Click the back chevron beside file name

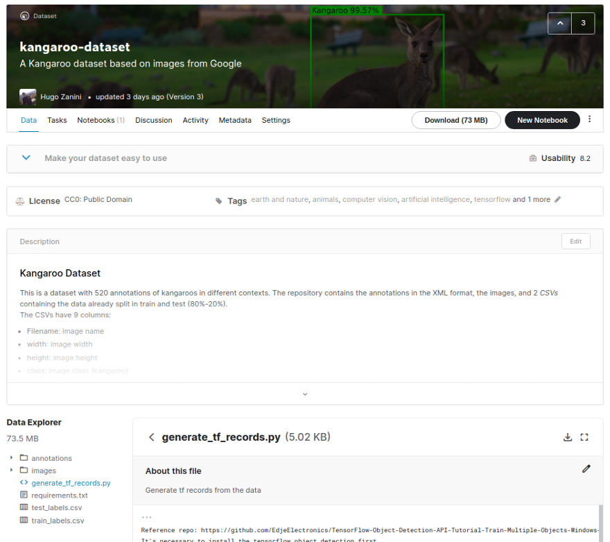pyautogui.click(x=152, y=437)
